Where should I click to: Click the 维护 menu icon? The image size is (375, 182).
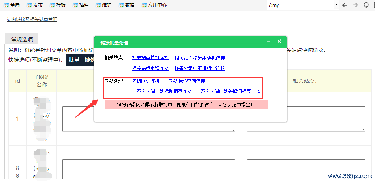click(x=99, y=5)
